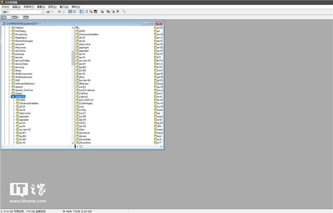Click the f drive icon button

[27, 17]
